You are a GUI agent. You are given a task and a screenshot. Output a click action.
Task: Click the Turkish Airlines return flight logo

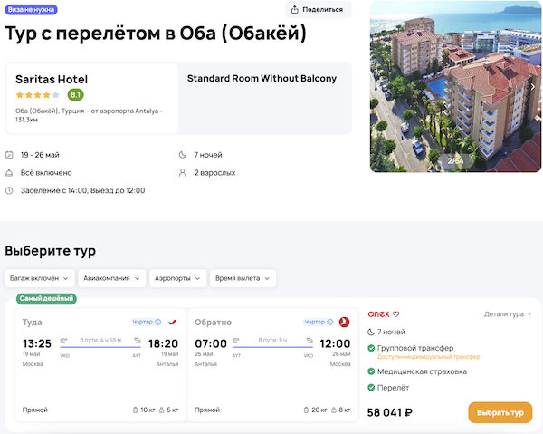pos(344,322)
